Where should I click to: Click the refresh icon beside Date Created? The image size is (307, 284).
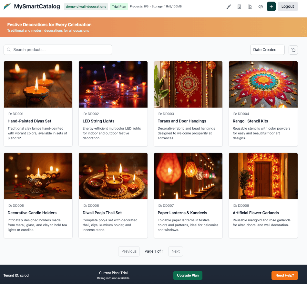coord(293,50)
